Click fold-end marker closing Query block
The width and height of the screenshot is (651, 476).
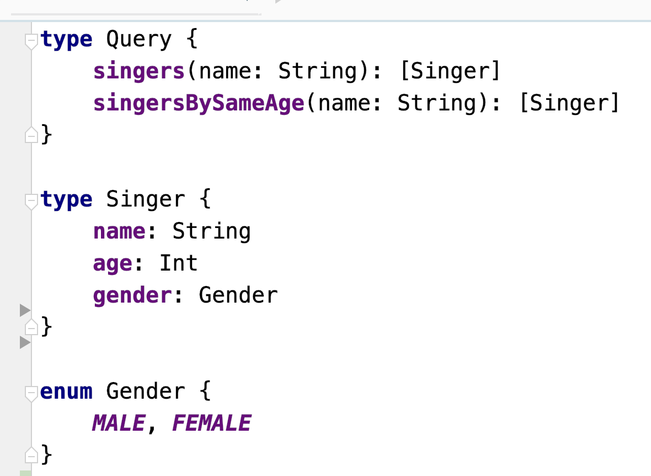(x=31, y=135)
